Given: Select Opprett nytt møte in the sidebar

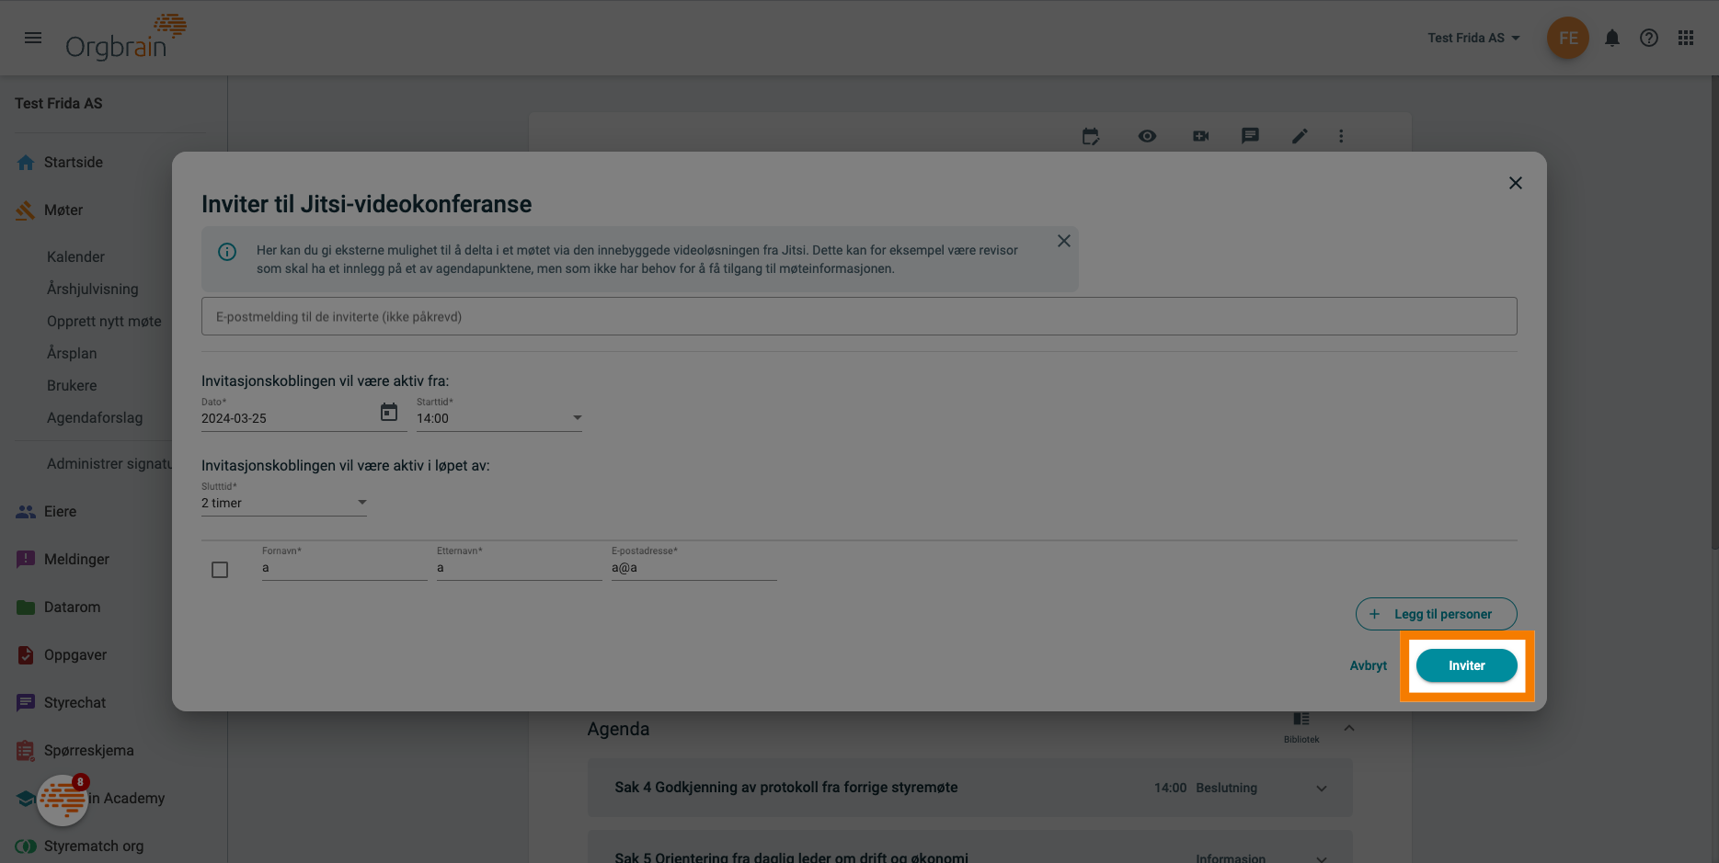Looking at the screenshot, I should pyautogui.click(x=104, y=322).
